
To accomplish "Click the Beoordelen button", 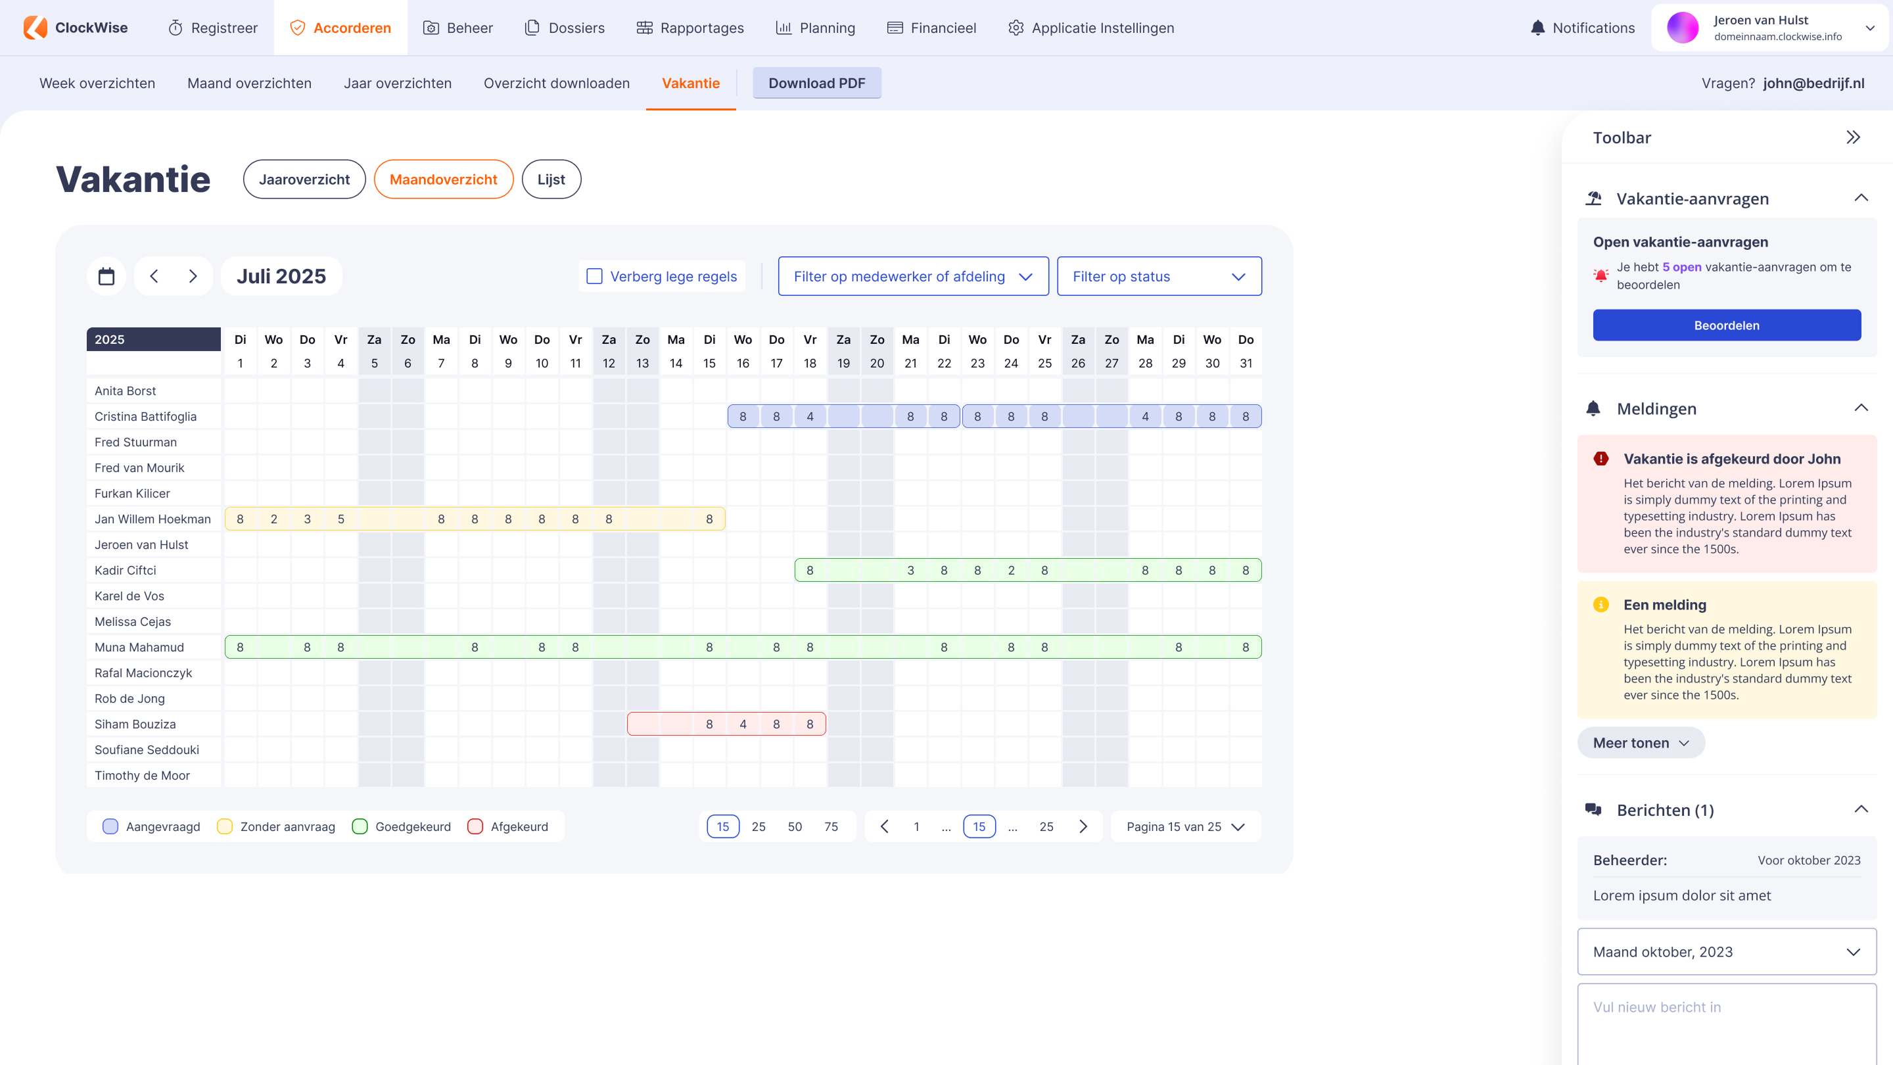I will pos(1726,325).
